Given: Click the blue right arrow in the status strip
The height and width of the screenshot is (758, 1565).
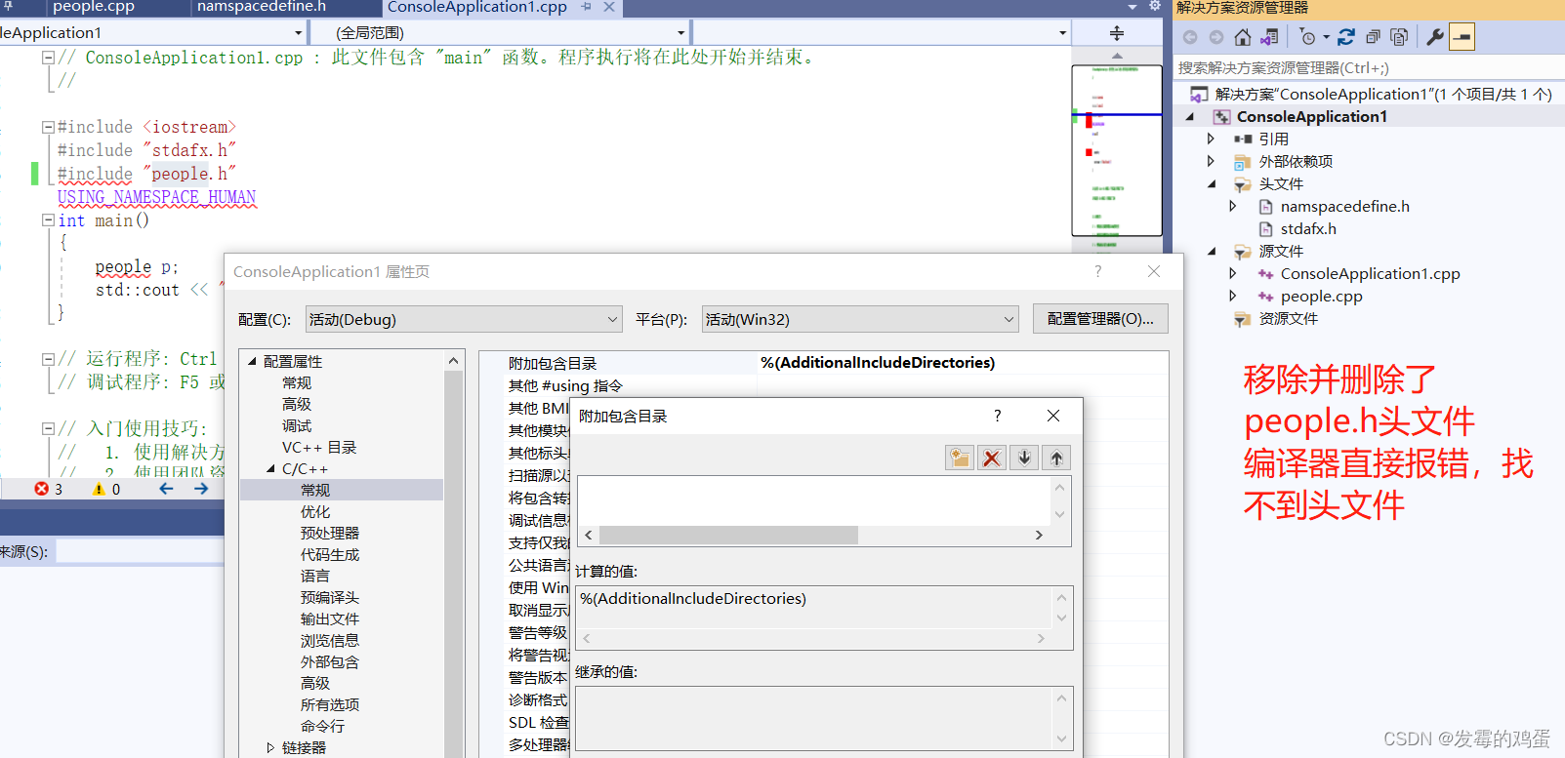Looking at the screenshot, I should tap(201, 489).
